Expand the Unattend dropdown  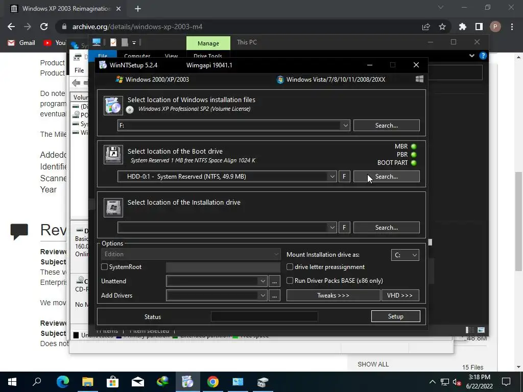(x=263, y=281)
